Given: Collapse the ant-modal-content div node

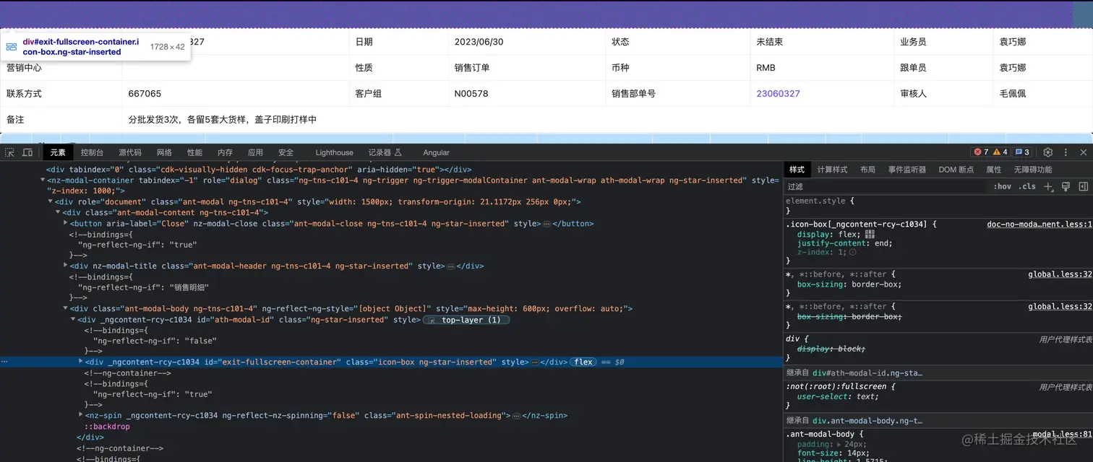Looking at the screenshot, I should 58,213.
